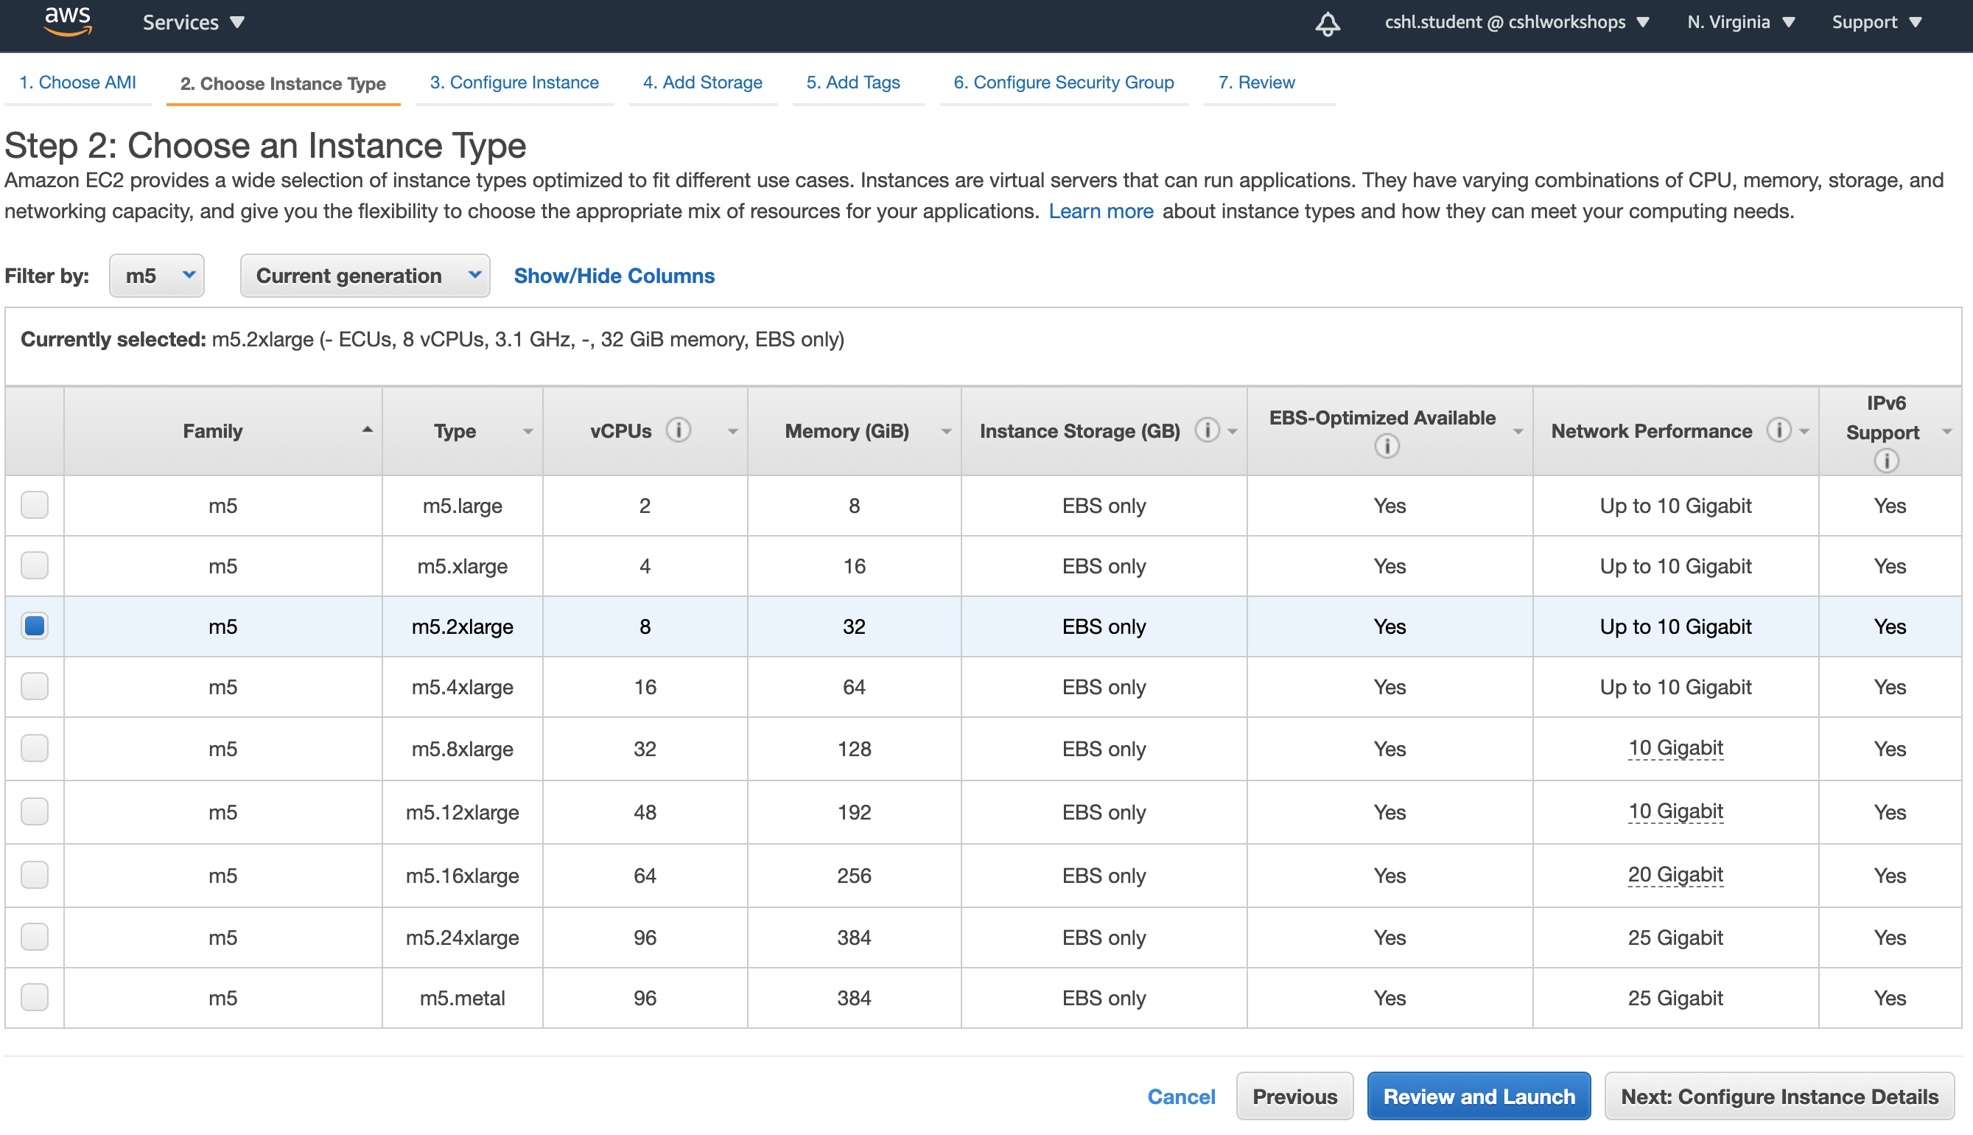Open the Current generation filter dropdown
Image resolution: width=1973 pixels, height=1135 pixels.
click(365, 276)
